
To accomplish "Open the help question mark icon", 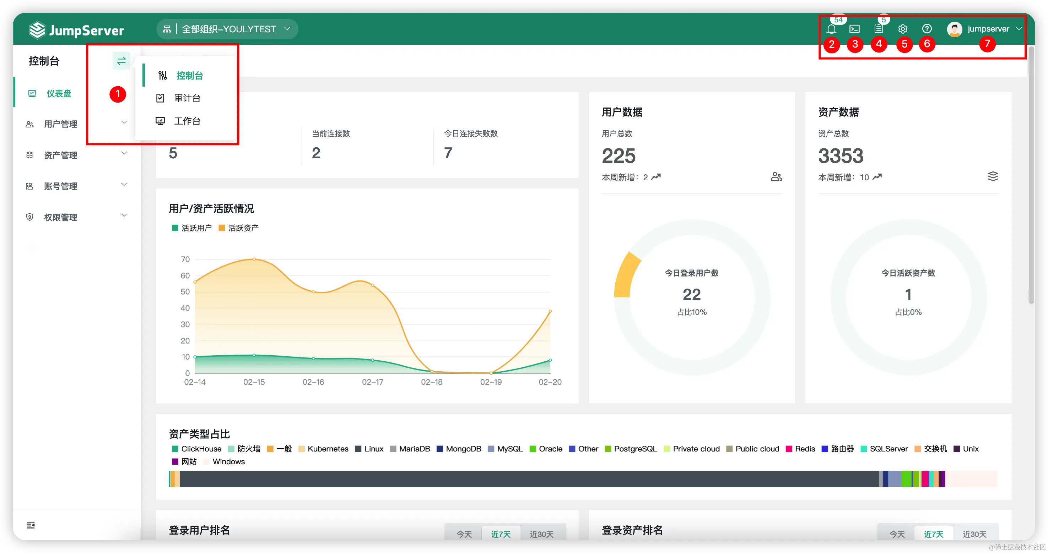I will click(927, 29).
